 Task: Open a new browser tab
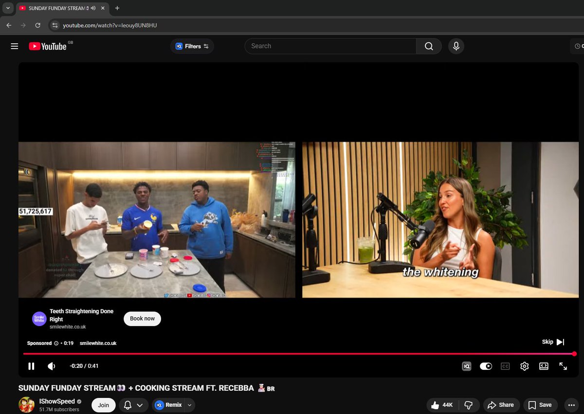[x=117, y=8]
